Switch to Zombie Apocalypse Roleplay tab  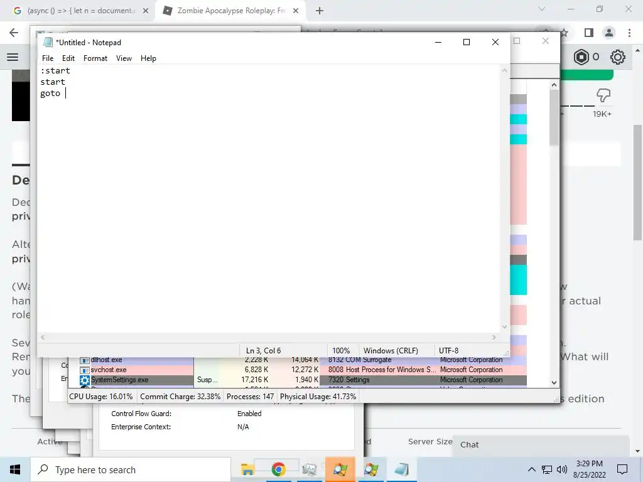[231, 11]
